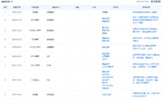This screenshot has width=163, height=100.
Task: Select the 融资轮次 column header
Action: tap(56, 7)
